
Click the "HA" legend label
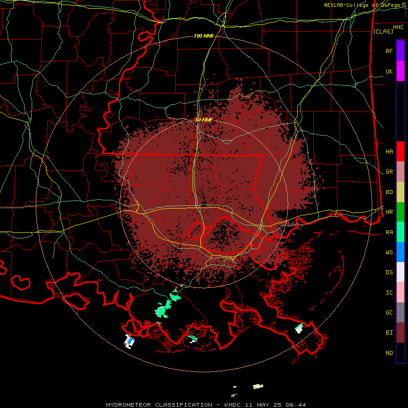pyautogui.click(x=389, y=151)
